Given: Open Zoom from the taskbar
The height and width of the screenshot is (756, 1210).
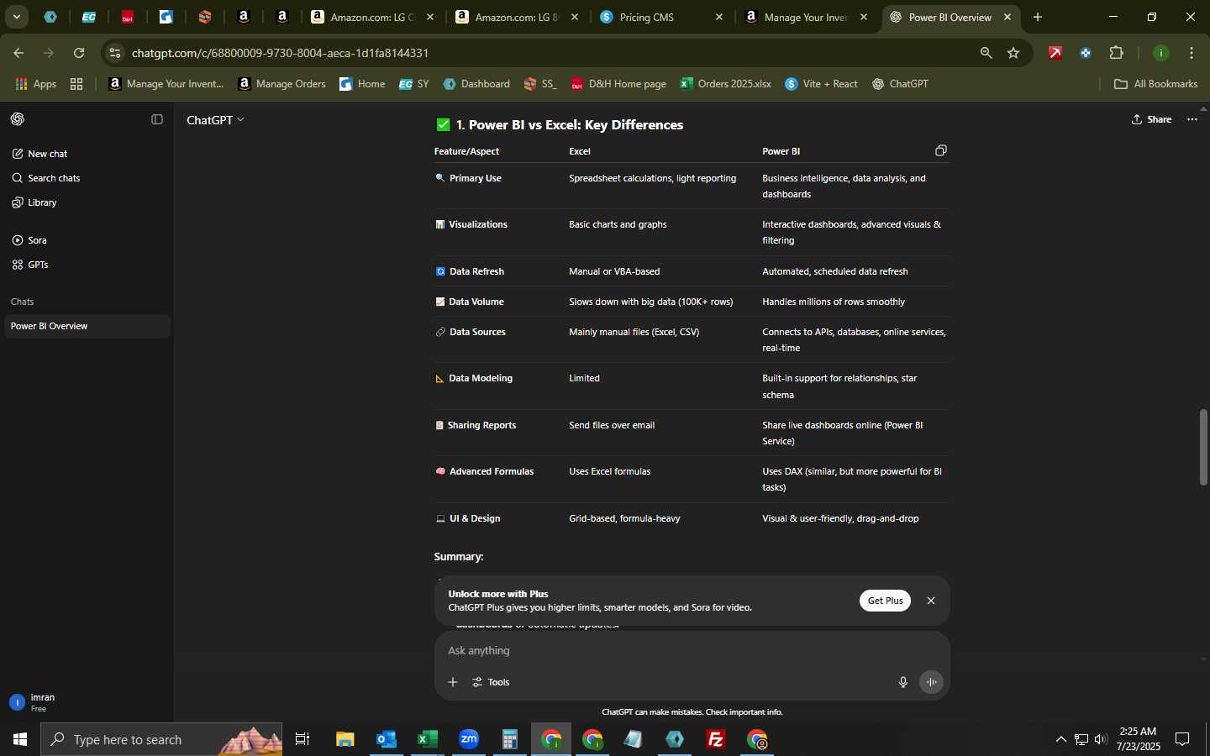Looking at the screenshot, I should 469,739.
